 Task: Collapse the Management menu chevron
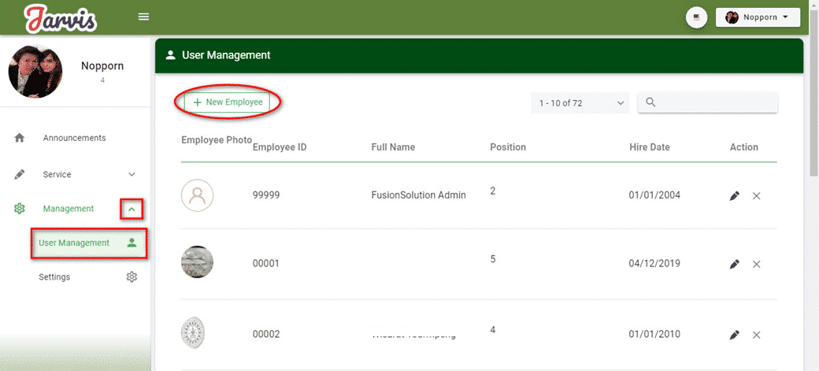pos(132,209)
